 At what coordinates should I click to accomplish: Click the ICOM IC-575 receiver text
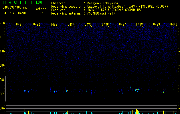[115, 10]
